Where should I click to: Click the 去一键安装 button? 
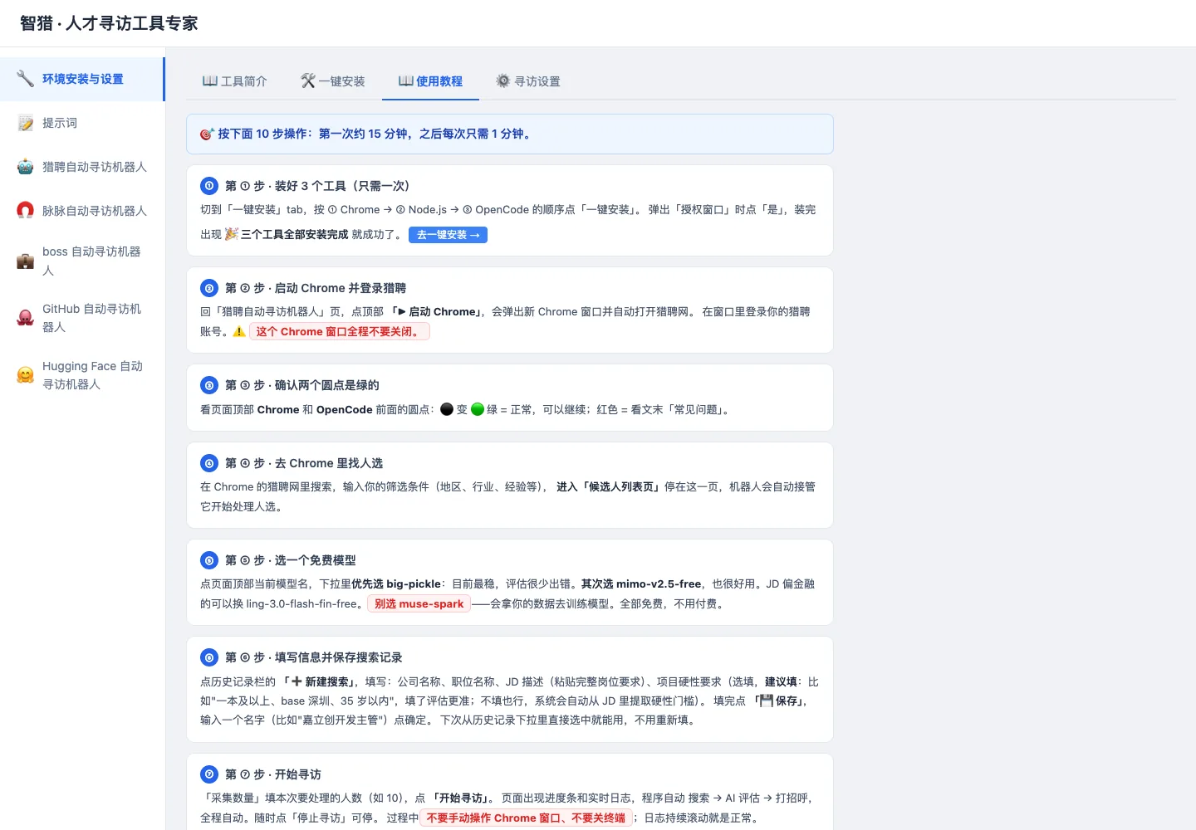448,235
